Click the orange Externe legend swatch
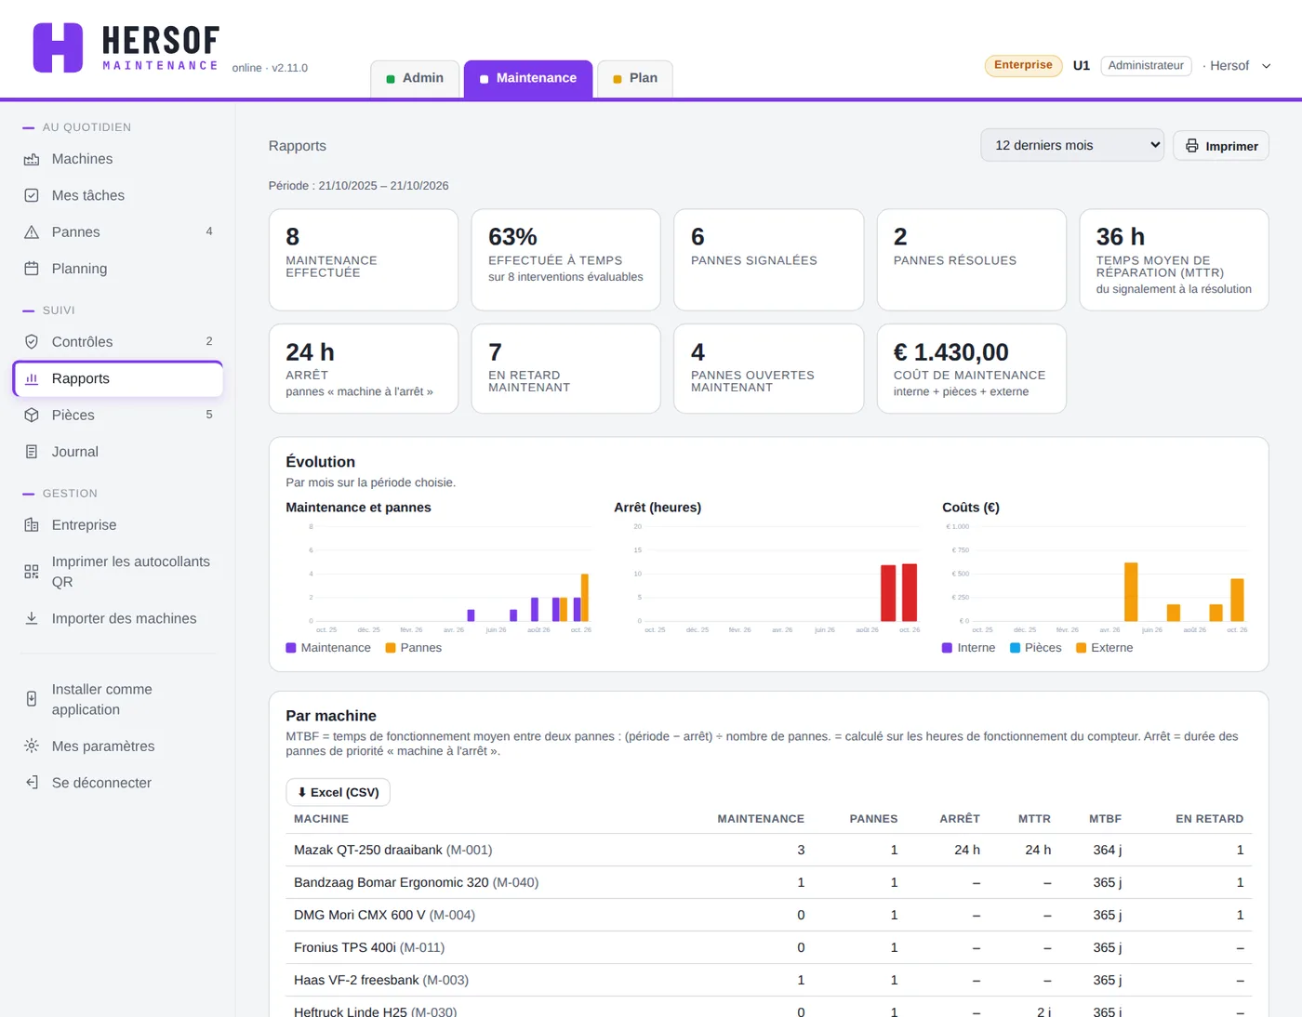Viewport: 1302px width, 1017px height. click(1082, 648)
